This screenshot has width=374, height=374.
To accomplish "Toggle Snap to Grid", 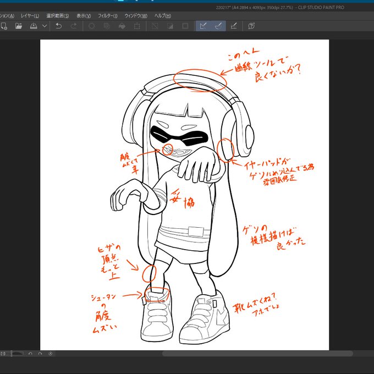I will point(234,26).
